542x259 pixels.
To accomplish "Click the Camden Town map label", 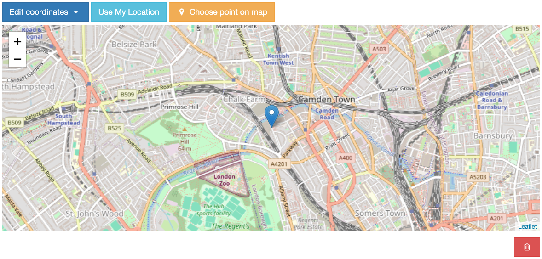I will coord(326,100).
